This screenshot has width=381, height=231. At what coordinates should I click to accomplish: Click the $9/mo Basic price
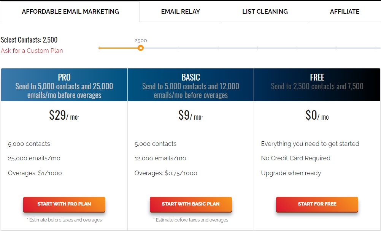pos(190,115)
